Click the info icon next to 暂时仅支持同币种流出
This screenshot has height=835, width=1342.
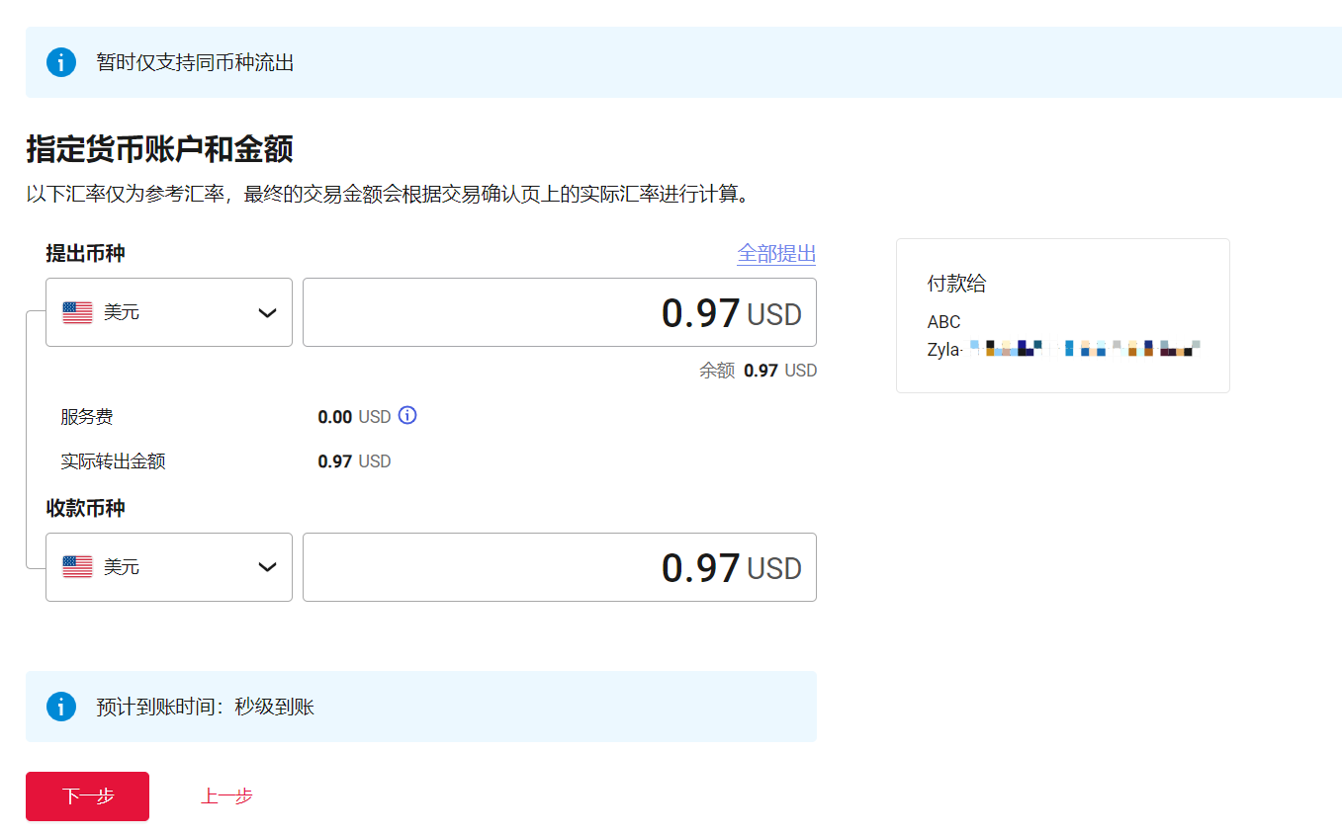pos(61,61)
